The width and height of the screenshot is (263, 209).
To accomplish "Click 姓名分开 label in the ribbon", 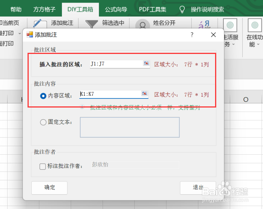I will pos(164,23).
